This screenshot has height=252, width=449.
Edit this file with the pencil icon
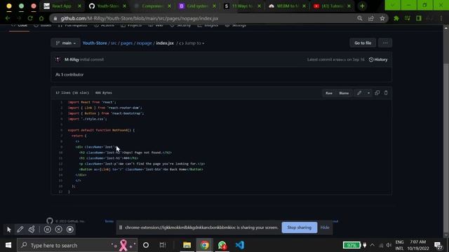(x=359, y=93)
